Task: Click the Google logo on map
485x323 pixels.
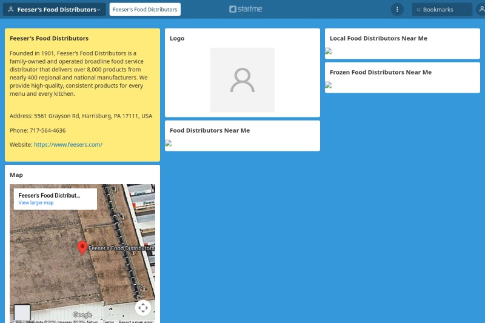Action: pyautogui.click(x=82, y=315)
